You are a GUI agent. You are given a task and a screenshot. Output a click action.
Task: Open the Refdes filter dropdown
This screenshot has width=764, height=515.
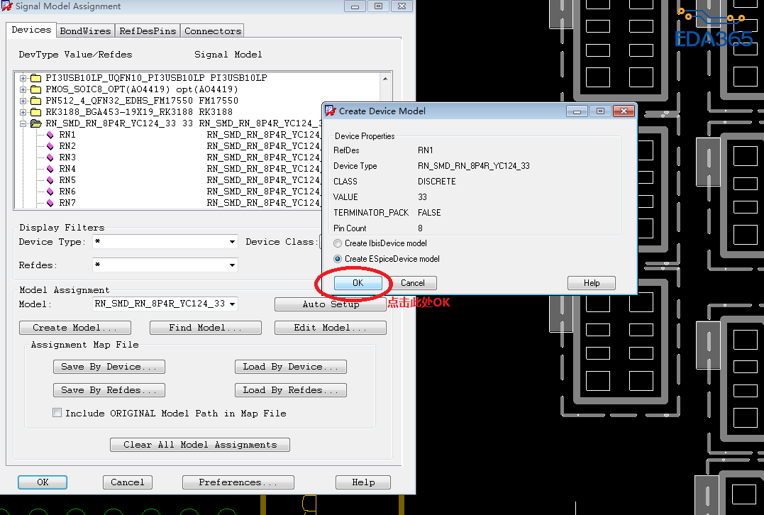[x=233, y=265]
